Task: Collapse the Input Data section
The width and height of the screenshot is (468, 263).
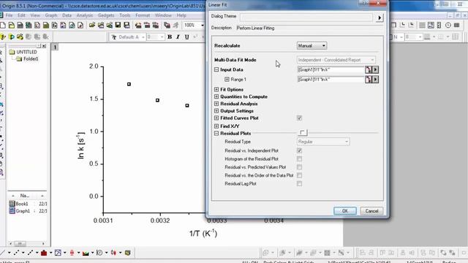Action: tap(216, 69)
